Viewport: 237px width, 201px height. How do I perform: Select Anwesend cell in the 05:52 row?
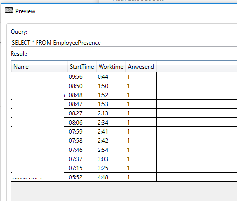(x=141, y=177)
